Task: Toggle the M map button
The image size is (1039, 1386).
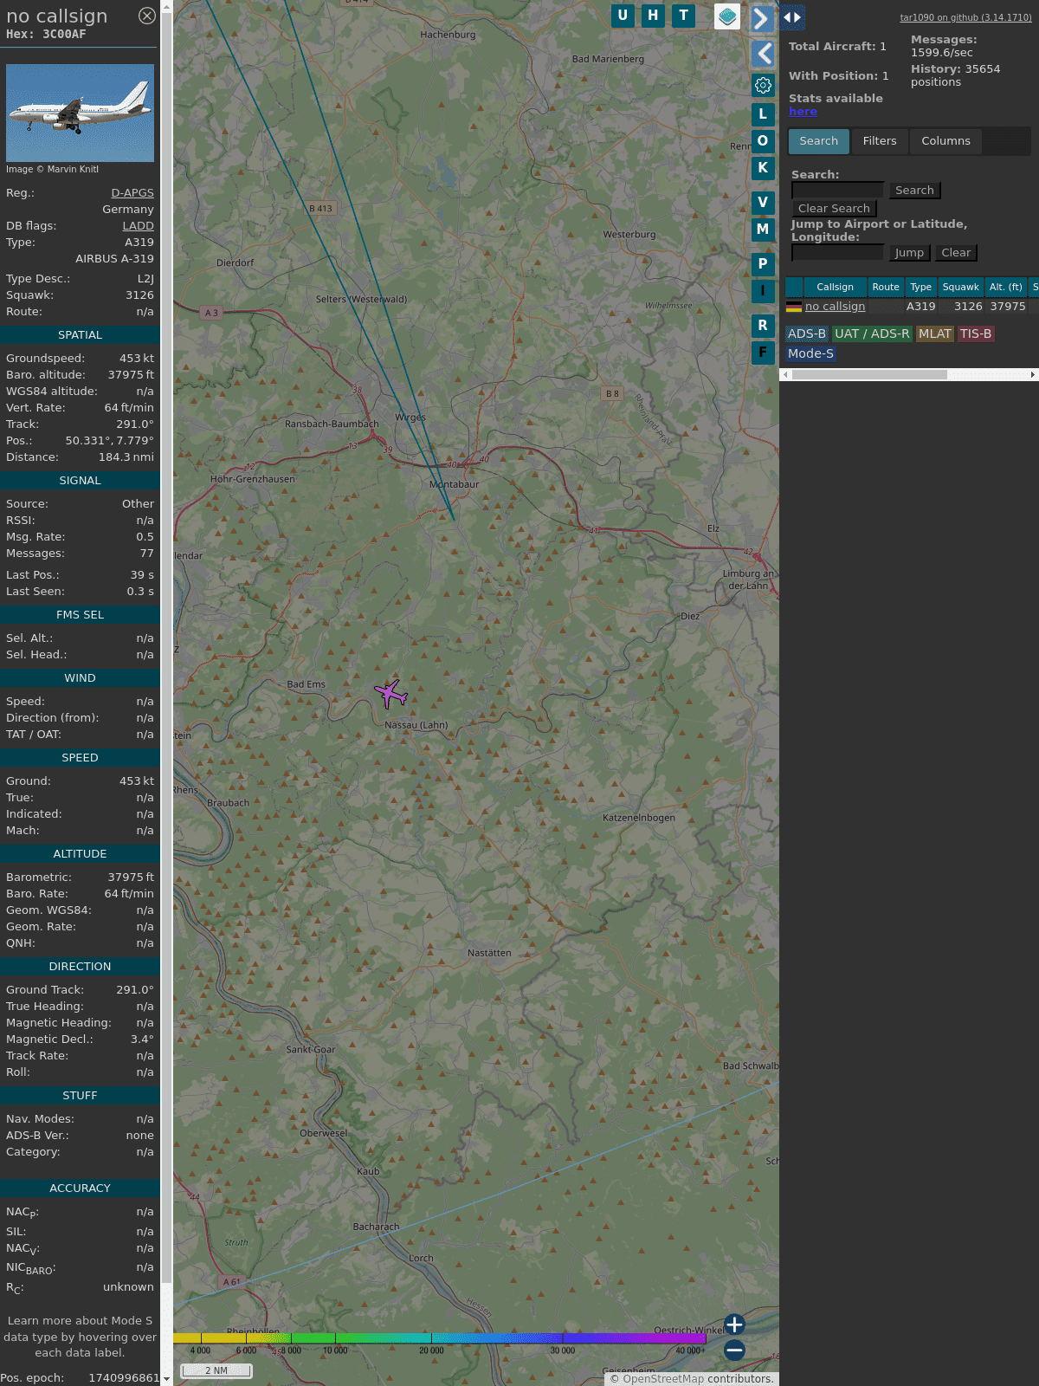Action: (x=763, y=230)
